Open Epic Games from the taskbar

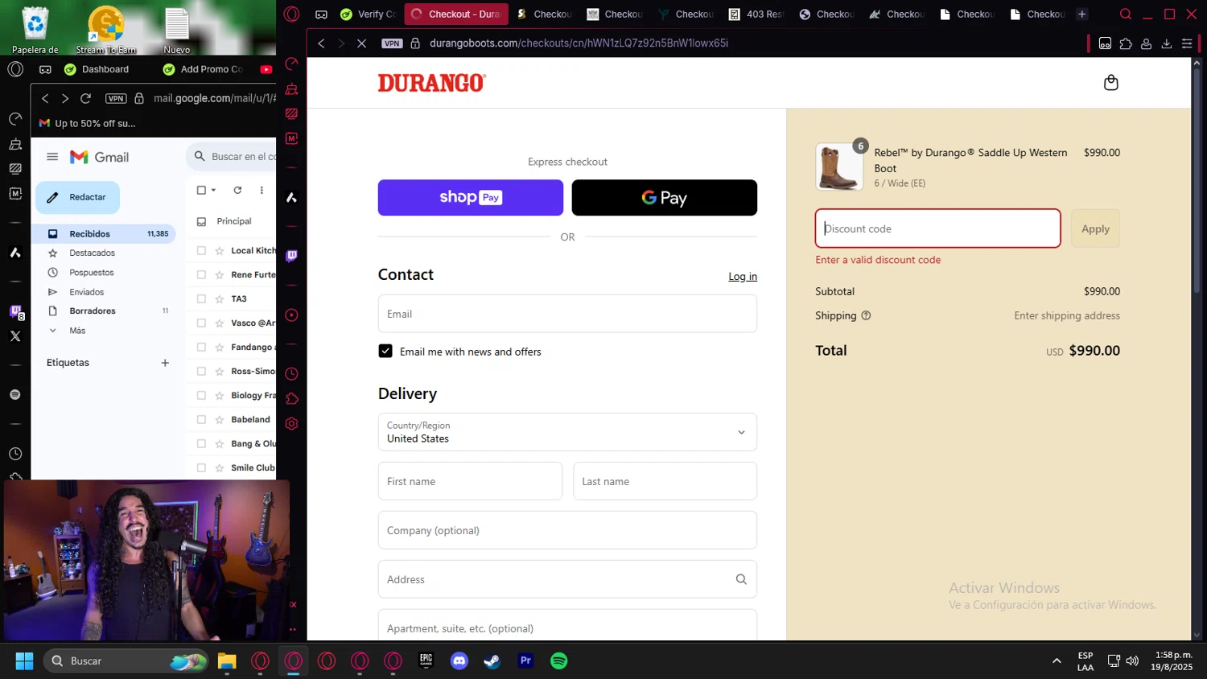point(426,660)
